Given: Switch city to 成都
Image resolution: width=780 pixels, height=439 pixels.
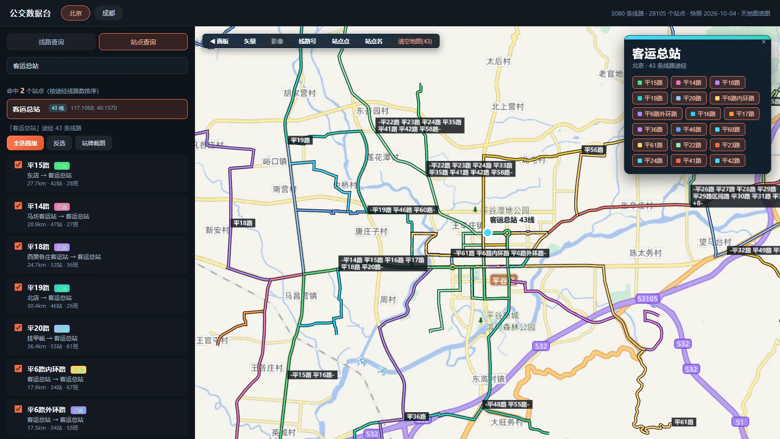Looking at the screenshot, I should (x=108, y=13).
